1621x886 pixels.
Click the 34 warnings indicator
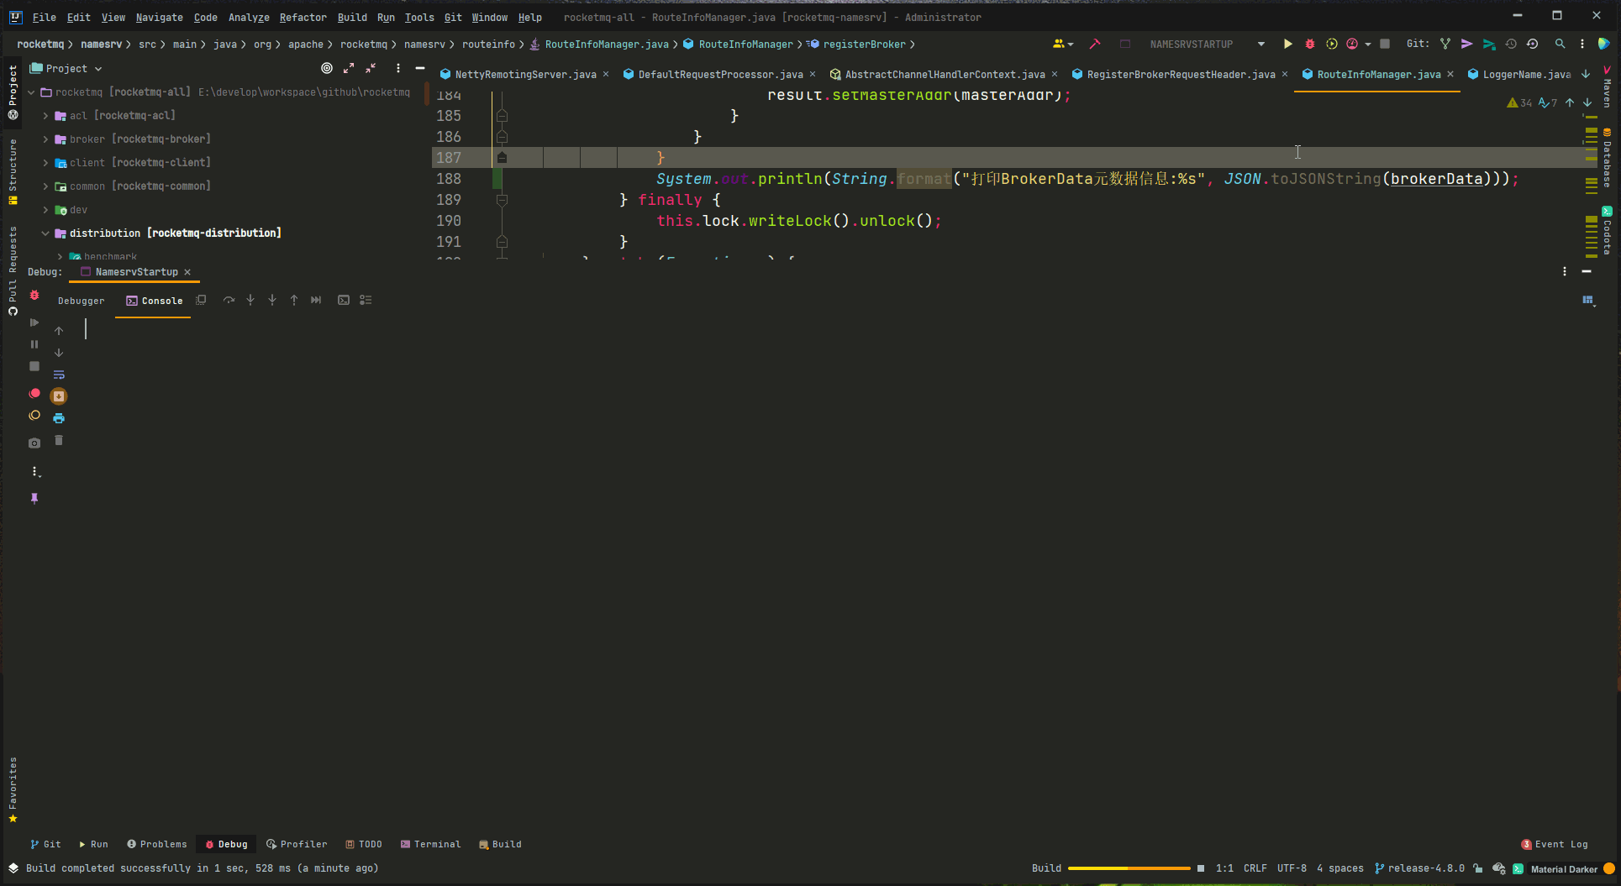point(1519,102)
